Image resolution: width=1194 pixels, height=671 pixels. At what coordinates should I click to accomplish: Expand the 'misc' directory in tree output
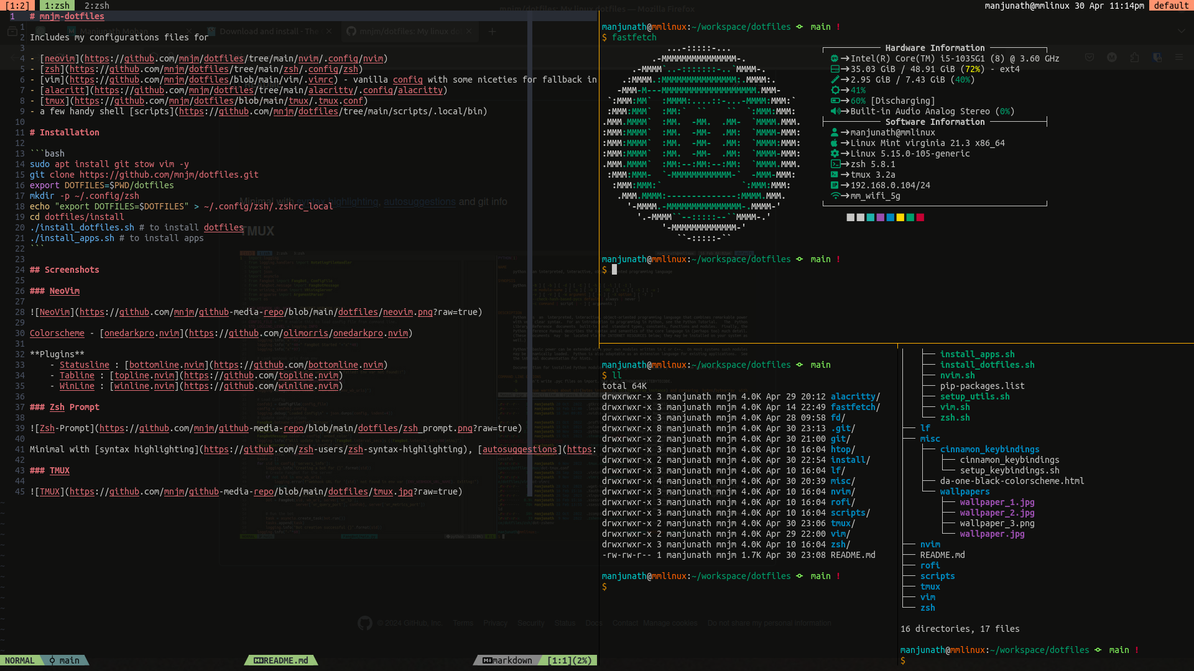click(930, 439)
